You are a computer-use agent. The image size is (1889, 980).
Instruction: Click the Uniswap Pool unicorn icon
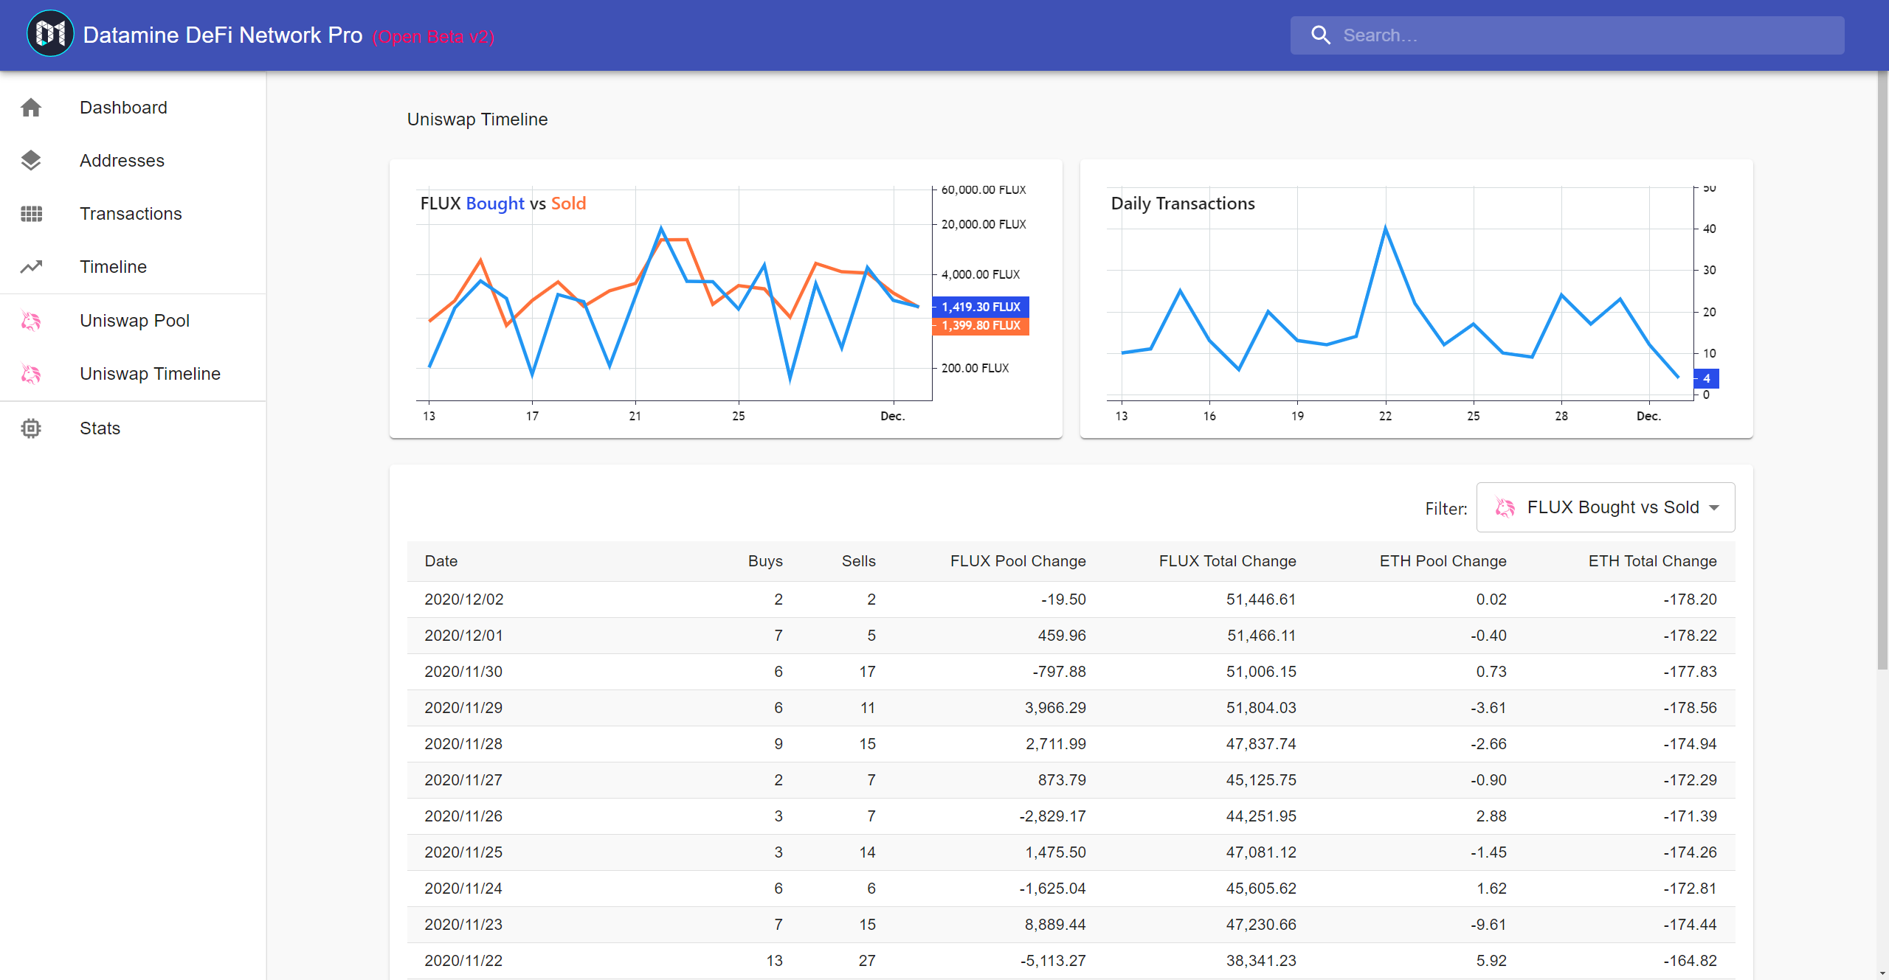point(31,321)
